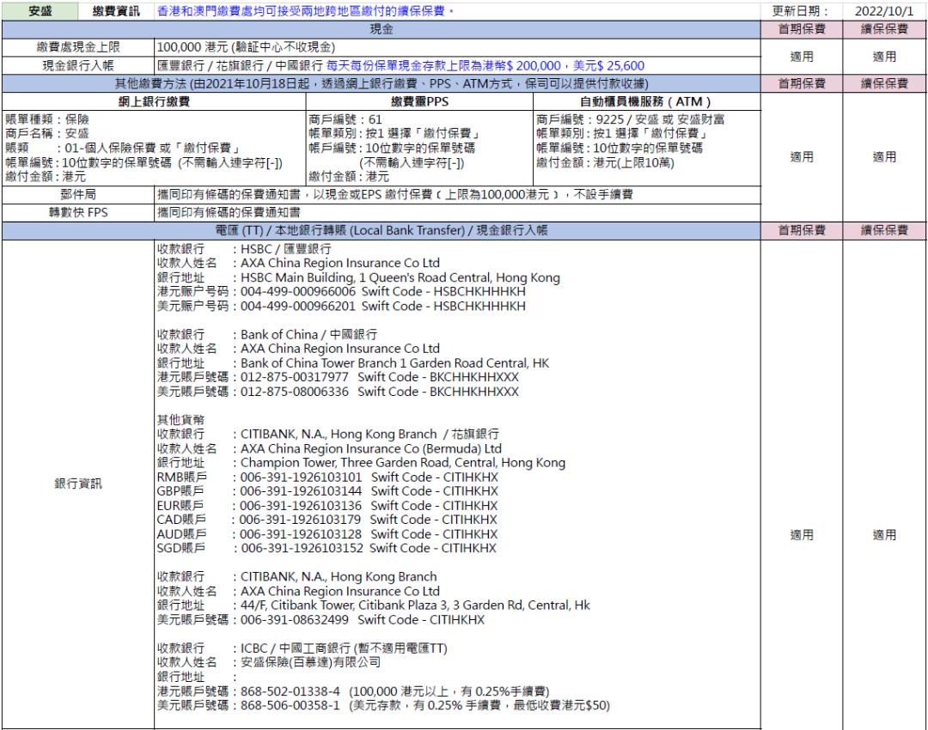Click AXA China Region Insurance Co (Bermuda) Ltd
The height and width of the screenshot is (730, 928).
370,448
